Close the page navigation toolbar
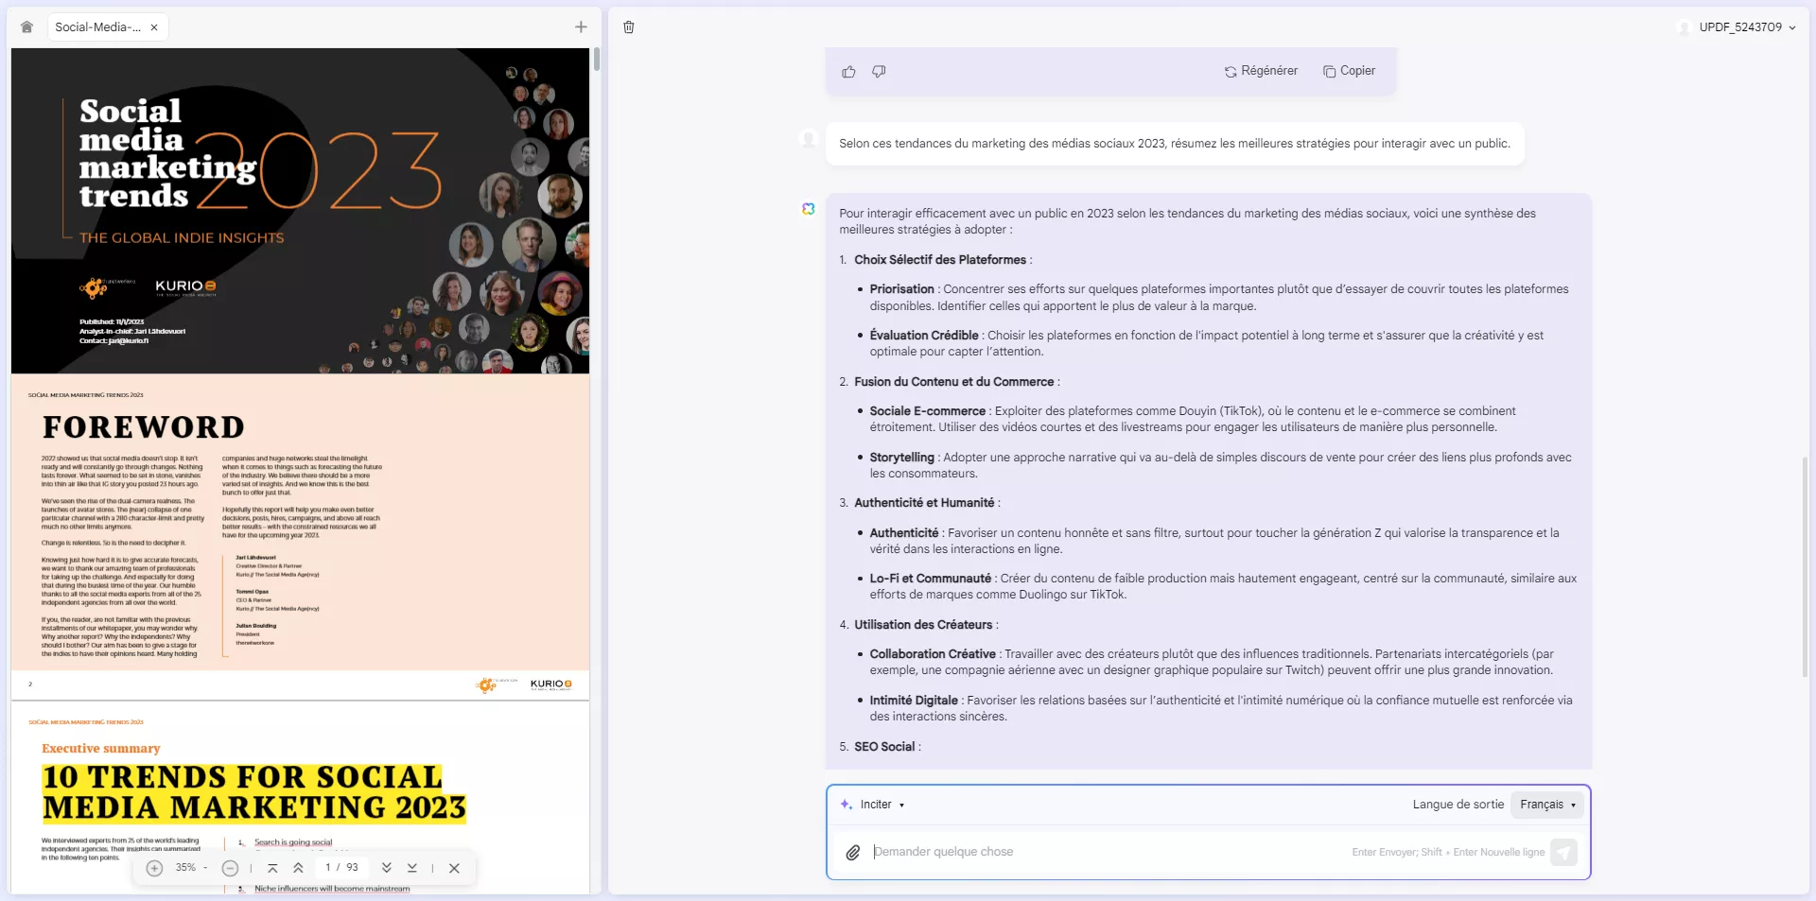 (454, 868)
